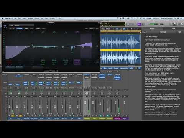The height and width of the screenshot is (138, 184).
Task: Open the Logic Pro X menu
Action: click(x=9, y=18)
